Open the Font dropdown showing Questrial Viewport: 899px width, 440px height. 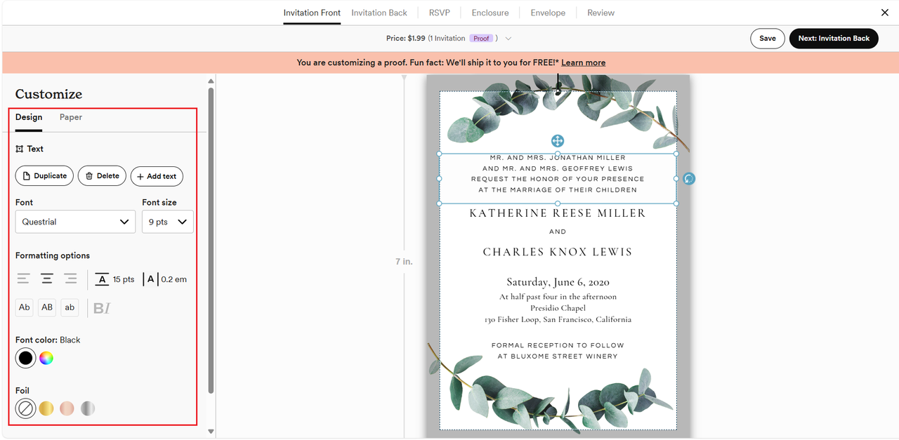pos(75,222)
